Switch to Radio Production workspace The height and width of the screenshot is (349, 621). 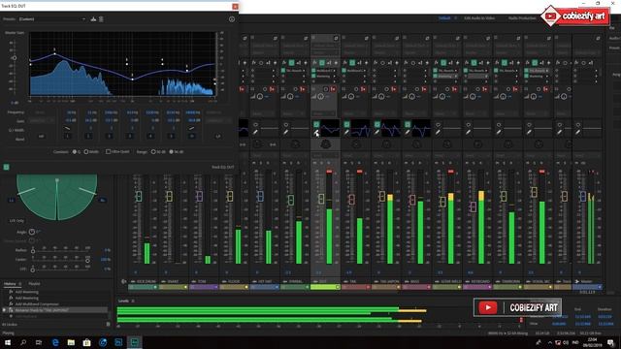(522, 18)
